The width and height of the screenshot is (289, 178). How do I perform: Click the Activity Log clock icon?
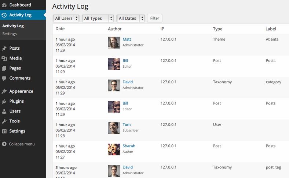[4, 15]
